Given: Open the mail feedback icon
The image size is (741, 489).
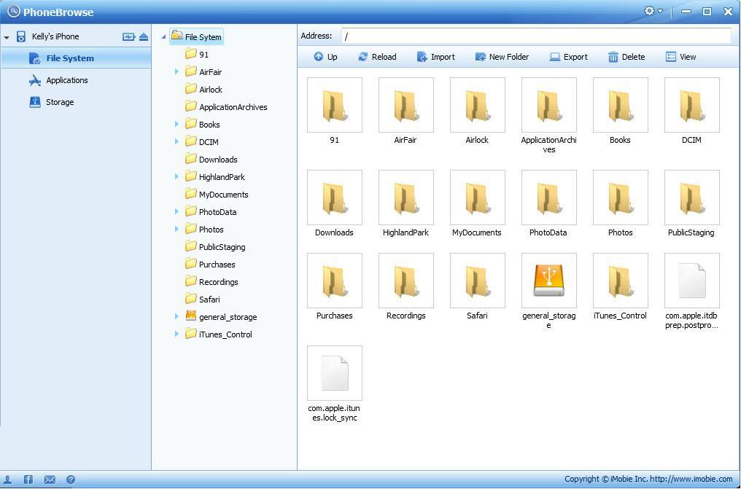Looking at the screenshot, I should (x=50, y=480).
